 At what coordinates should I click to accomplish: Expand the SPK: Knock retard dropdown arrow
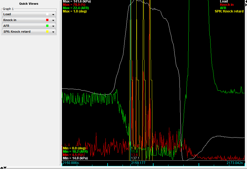(x=53, y=32)
